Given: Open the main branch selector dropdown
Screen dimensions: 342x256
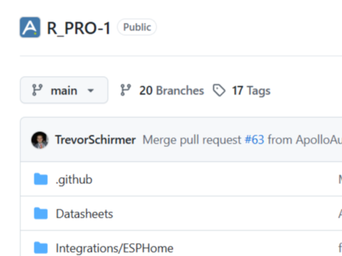Looking at the screenshot, I should (x=64, y=90).
